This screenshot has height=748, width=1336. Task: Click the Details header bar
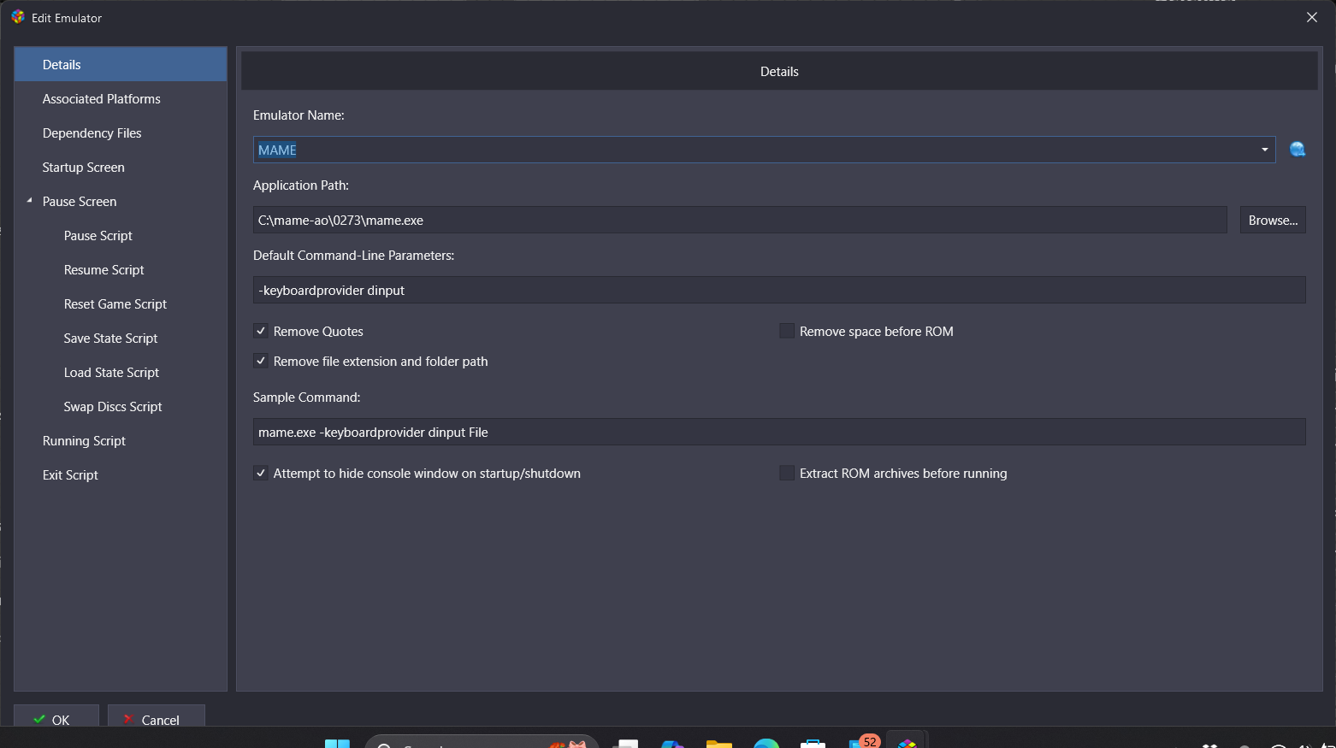pos(779,71)
